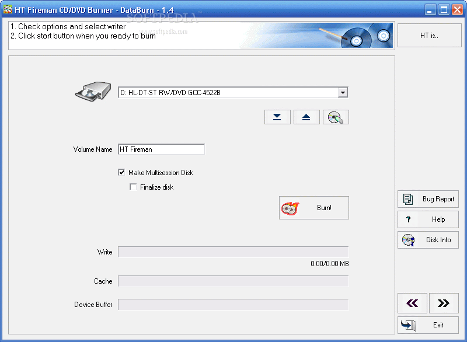Click the Volume Name label
This screenshot has height=342, width=467.
[x=93, y=149]
